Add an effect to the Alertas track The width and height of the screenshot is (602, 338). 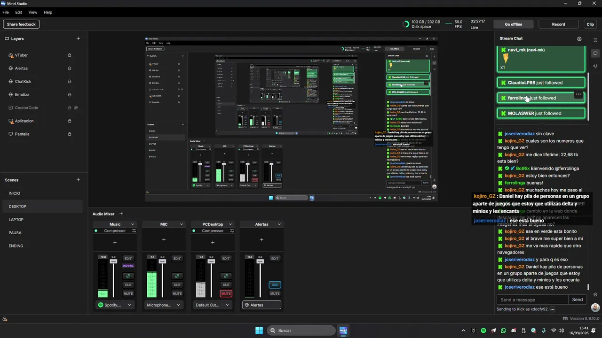point(261,240)
